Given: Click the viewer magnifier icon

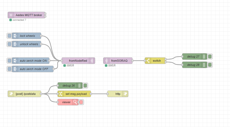Looking at the screenshot, I should click(x=75, y=102).
